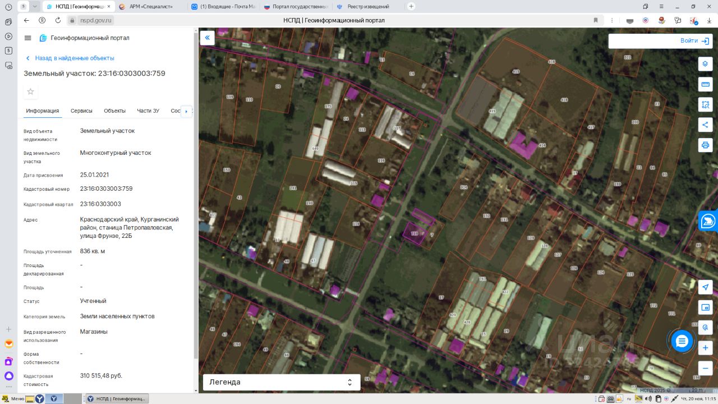Switch to the Входящие - Почта browser tab
Screen dimensions: 718x404
point(223,6)
